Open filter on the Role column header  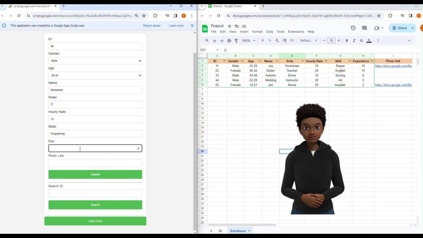tap(302, 61)
